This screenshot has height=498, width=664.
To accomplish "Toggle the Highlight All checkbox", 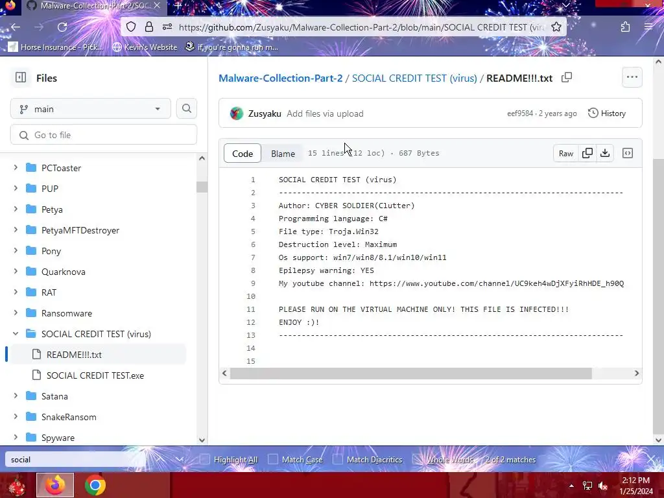I will [x=205, y=460].
